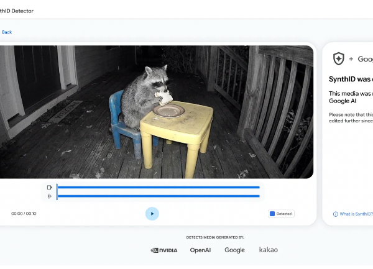The height and width of the screenshot is (269, 373).
Task: Click the OpenAI logo
Action: coord(200,250)
